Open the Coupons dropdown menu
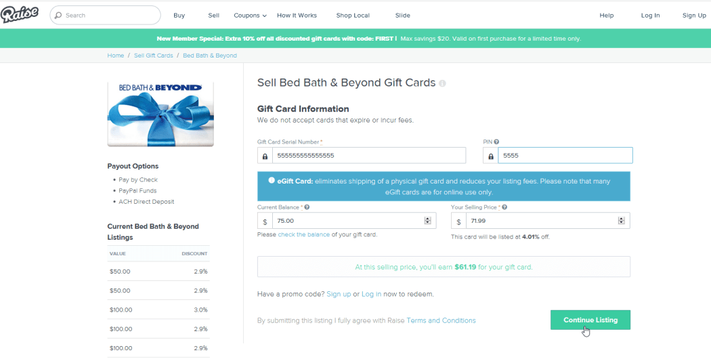 pos(250,16)
